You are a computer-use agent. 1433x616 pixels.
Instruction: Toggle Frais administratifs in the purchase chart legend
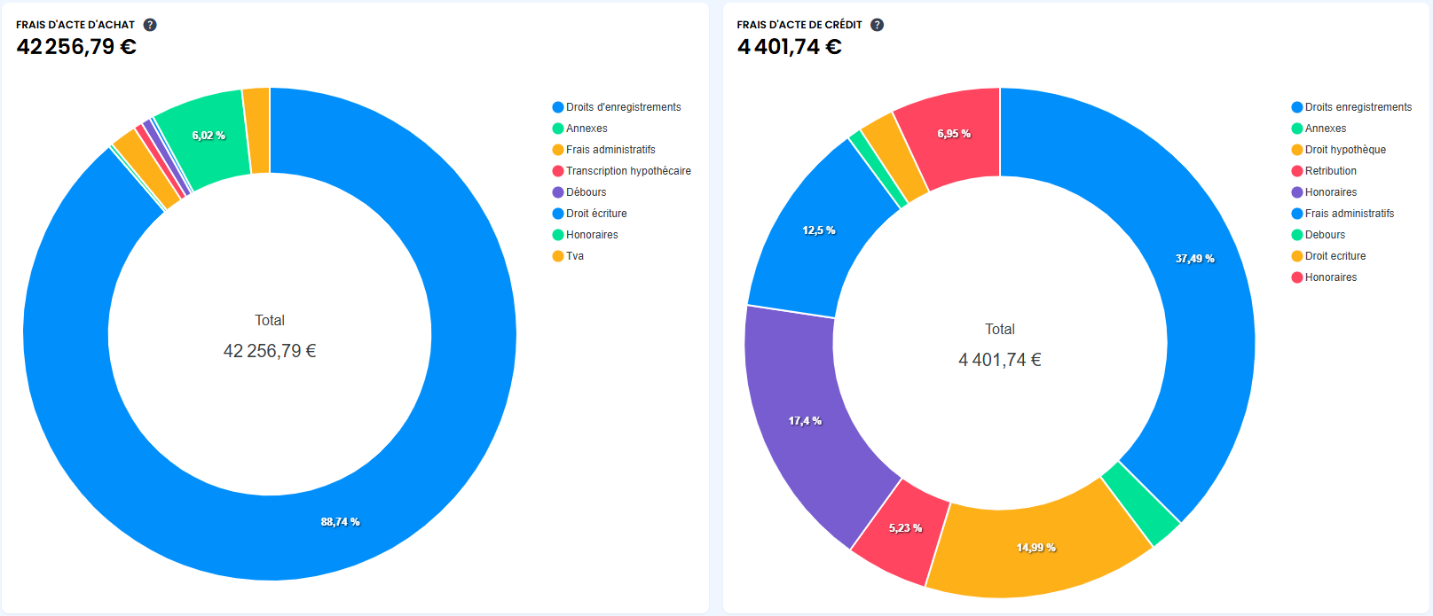610,150
